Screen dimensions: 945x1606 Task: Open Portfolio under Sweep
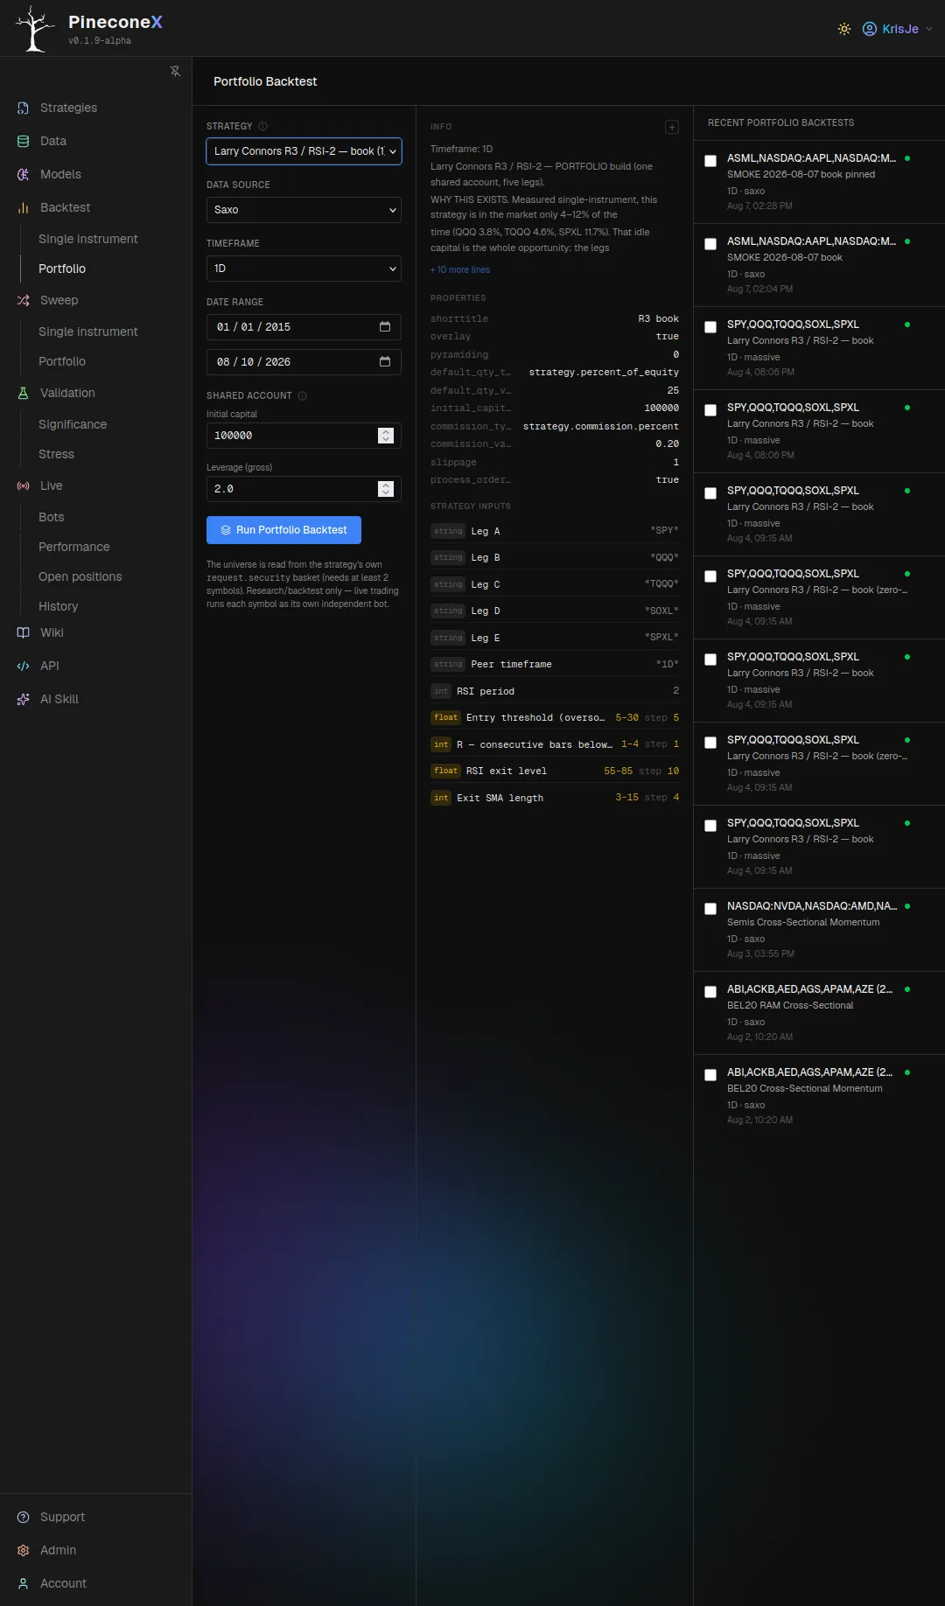click(x=62, y=361)
